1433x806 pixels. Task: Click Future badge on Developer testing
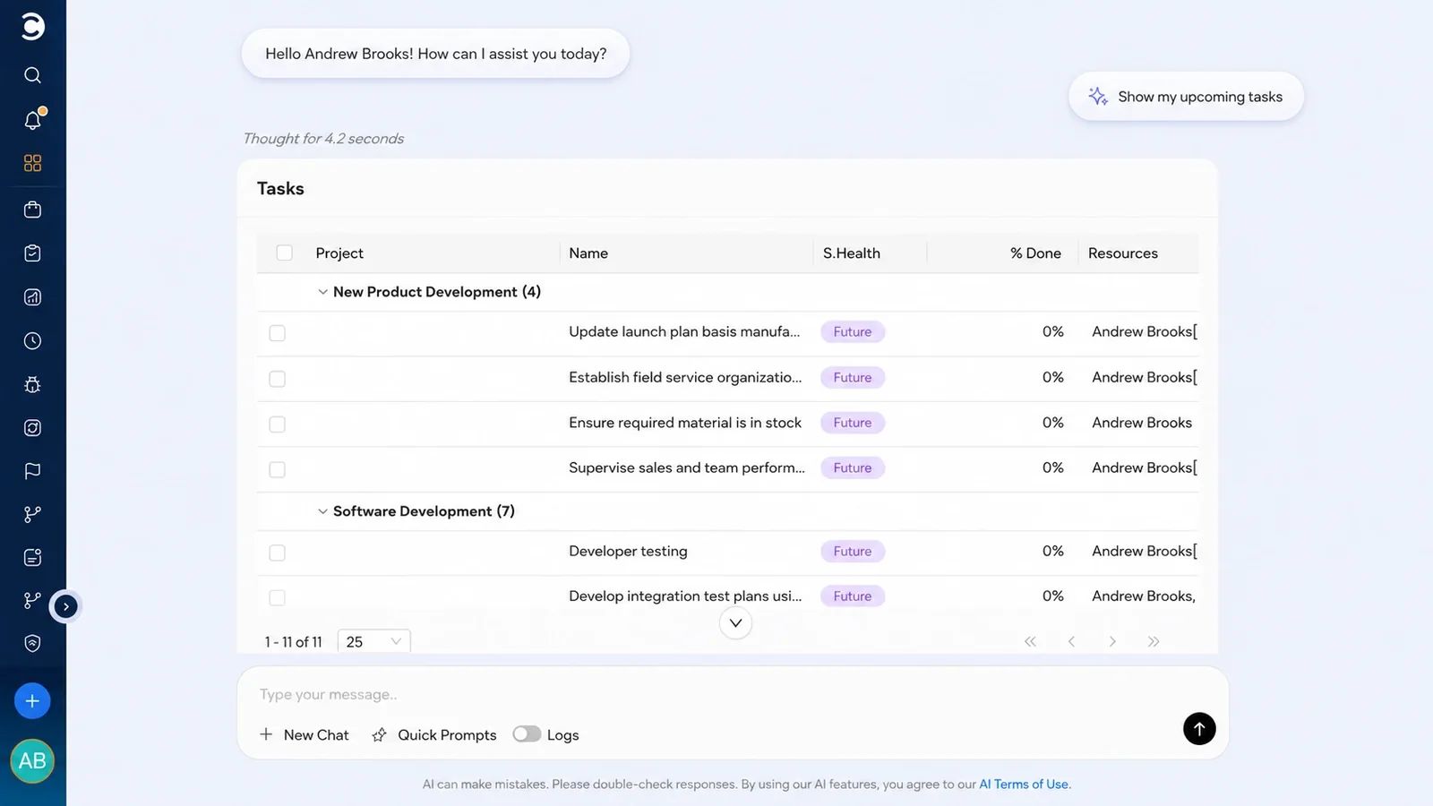(853, 552)
